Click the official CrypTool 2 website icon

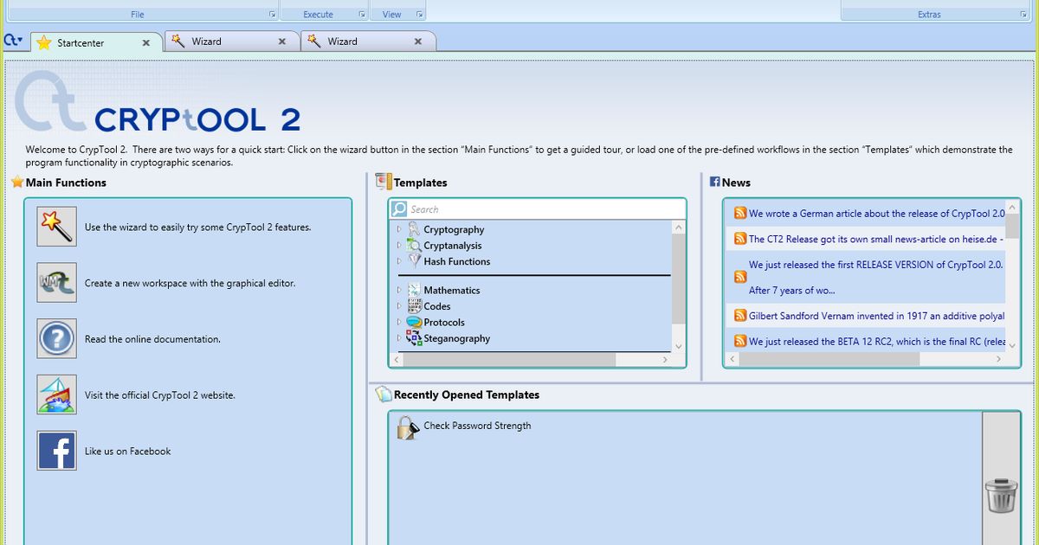tap(56, 394)
